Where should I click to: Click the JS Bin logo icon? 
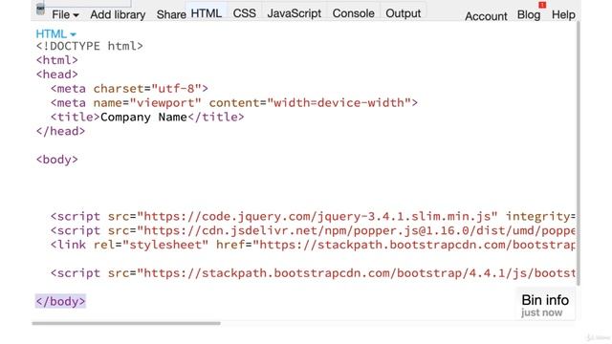click(40, 10)
